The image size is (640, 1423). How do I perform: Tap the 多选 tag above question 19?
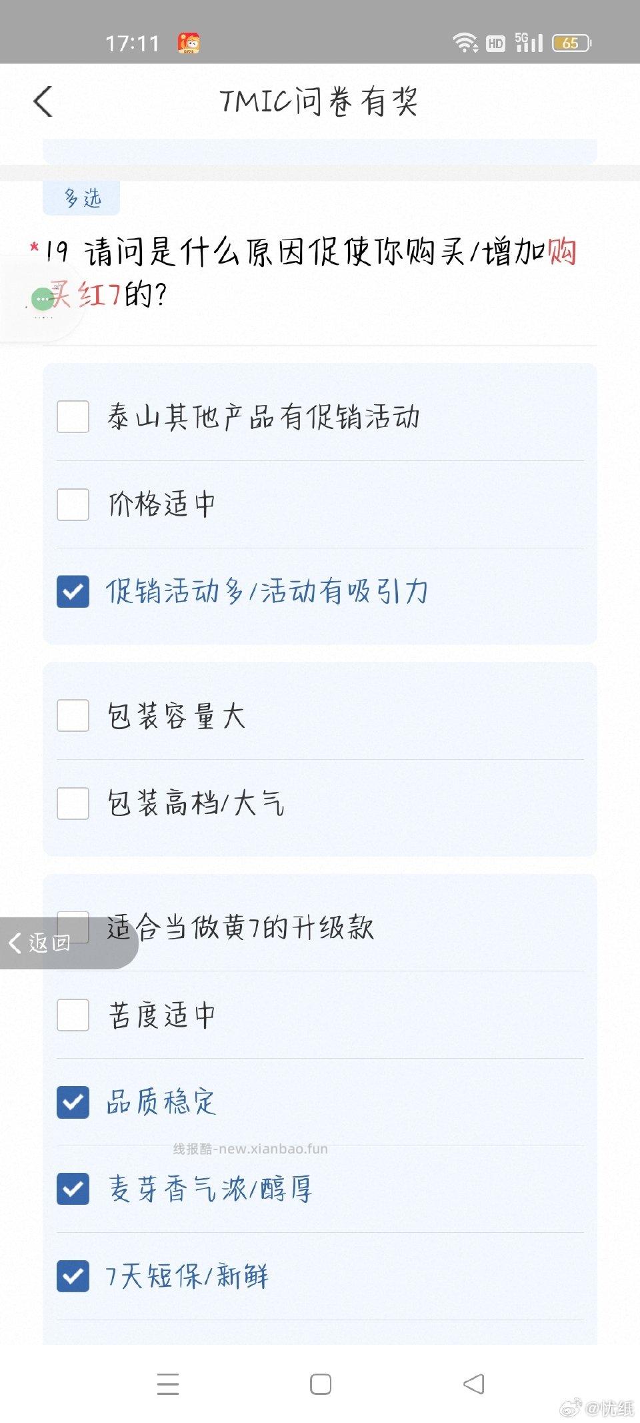(81, 197)
